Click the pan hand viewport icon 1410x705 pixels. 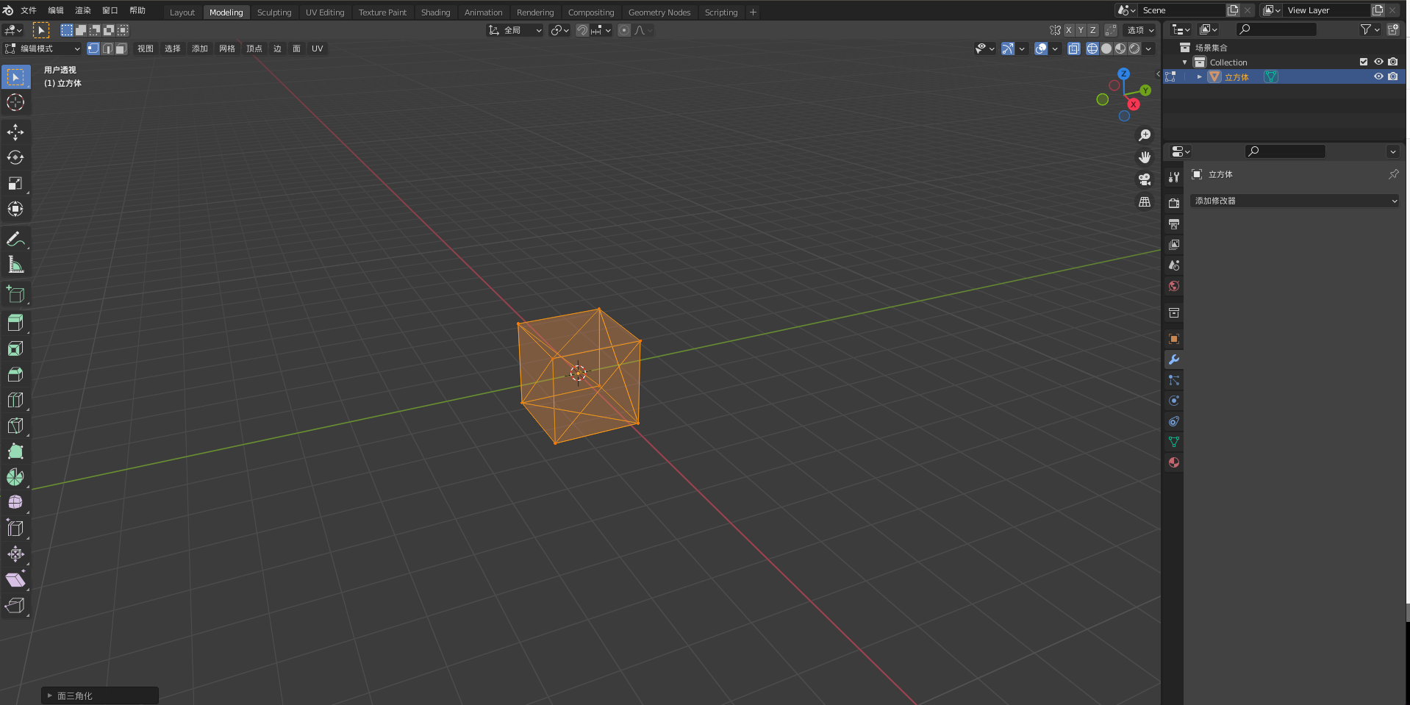(1145, 157)
